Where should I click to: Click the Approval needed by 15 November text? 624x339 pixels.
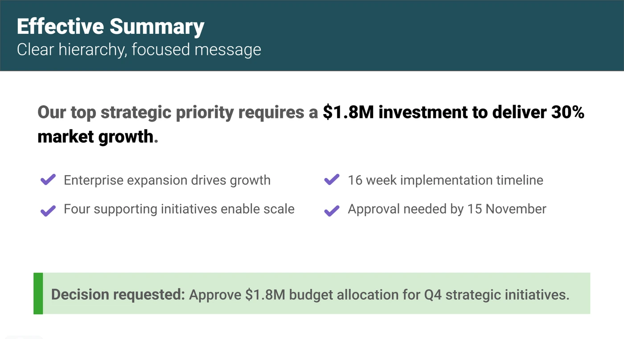(x=447, y=209)
